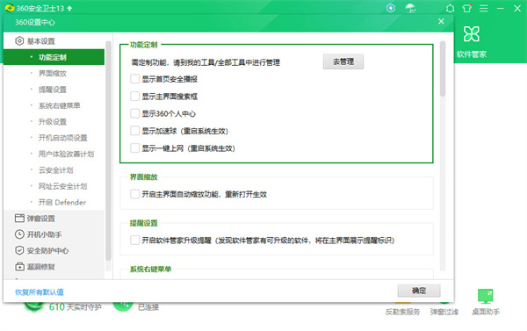Click the upgrade arrow beside 360安全卫士13

coord(69,9)
